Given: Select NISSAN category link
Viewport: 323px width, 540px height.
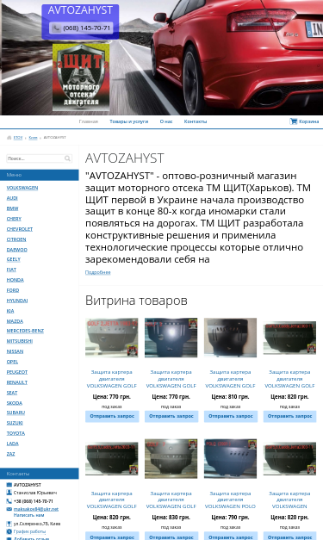Looking at the screenshot, I should point(15,351).
